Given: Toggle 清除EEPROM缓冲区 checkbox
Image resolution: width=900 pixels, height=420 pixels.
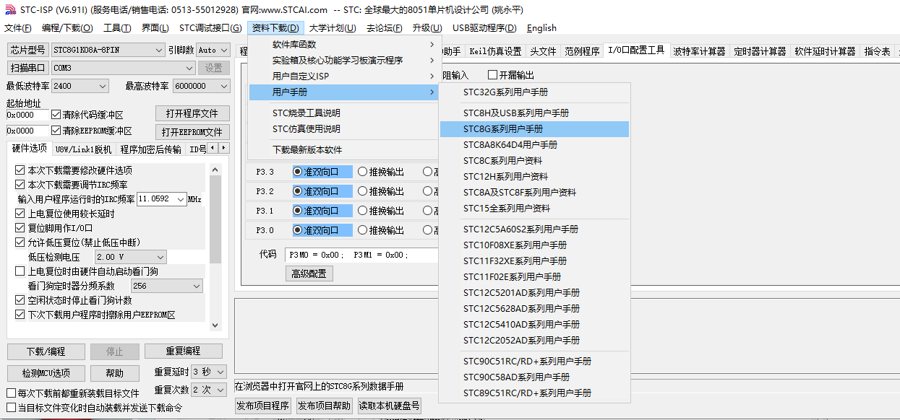Looking at the screenshot, I should pos(56,131).
